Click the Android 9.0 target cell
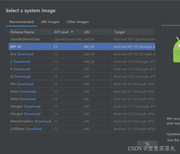Screen dimensions: 180x154 [133, 84]
